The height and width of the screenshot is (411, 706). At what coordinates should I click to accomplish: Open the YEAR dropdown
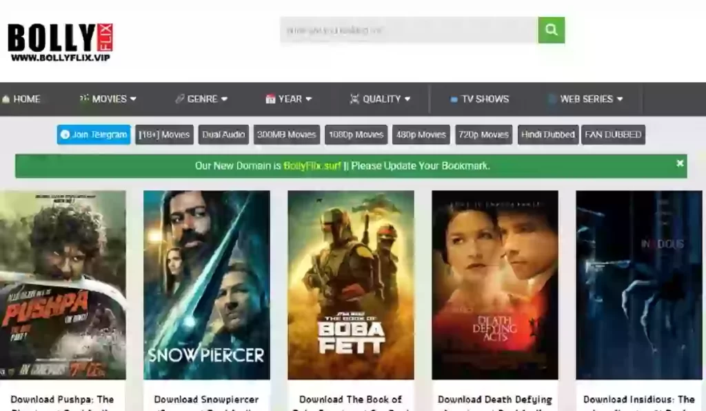[290, 99]
